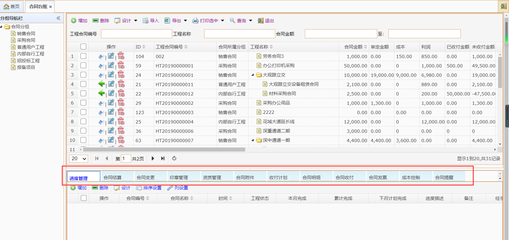Click the green arrow icon in row 4
The height and width of the screenshot is (240, 509).
point(101,84)
